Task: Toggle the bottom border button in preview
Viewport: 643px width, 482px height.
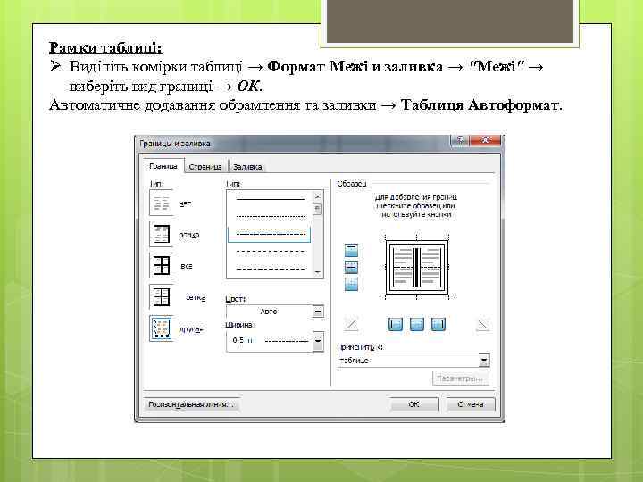Action: click(351, 285)
